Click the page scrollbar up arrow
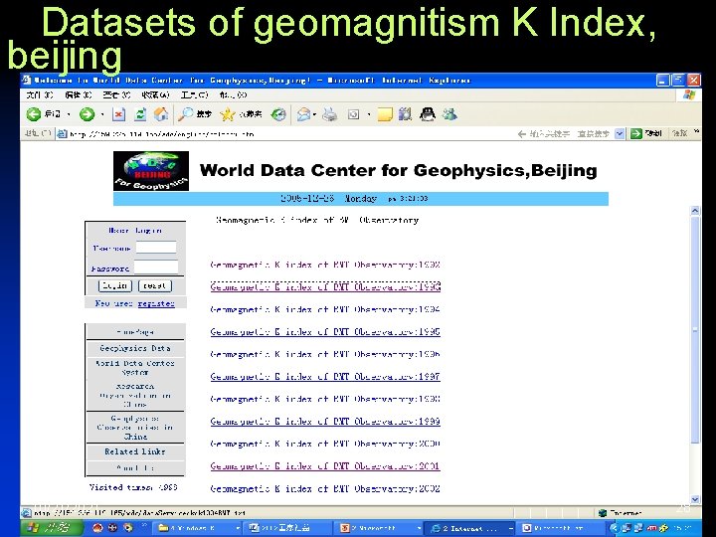Screen dimensions: 716x537 pyautogui.click(x=695, y=211)
